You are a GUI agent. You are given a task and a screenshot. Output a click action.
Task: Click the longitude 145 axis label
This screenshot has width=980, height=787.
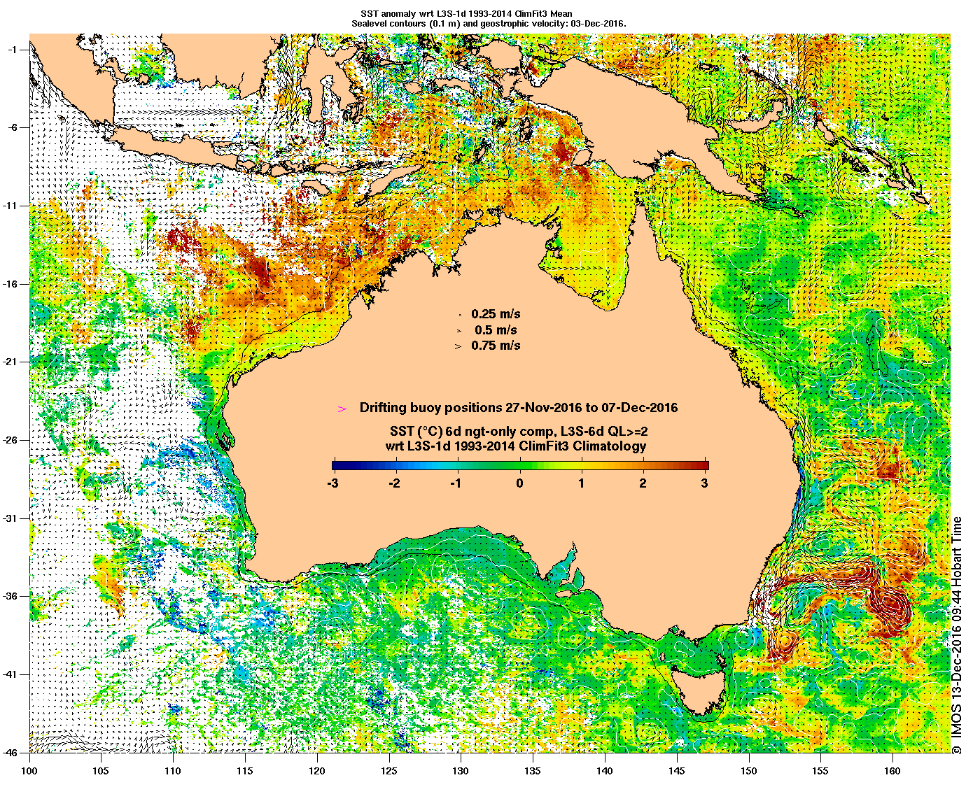tap(677, 771)
